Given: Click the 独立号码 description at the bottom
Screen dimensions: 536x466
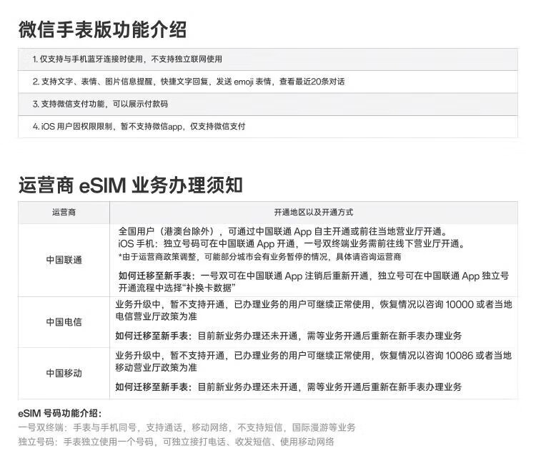Looking at the screenshot, I should pyautogui.click(x=176, y=442).
